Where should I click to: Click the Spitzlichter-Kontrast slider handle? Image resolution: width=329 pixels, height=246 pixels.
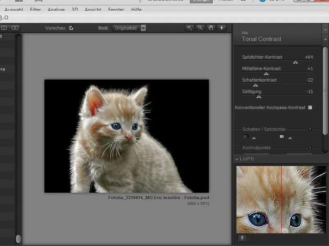pyautogui.click(x=295, y=62)
